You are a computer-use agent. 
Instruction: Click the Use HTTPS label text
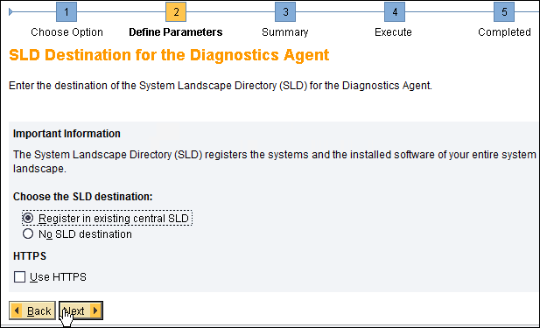[58, 277]
